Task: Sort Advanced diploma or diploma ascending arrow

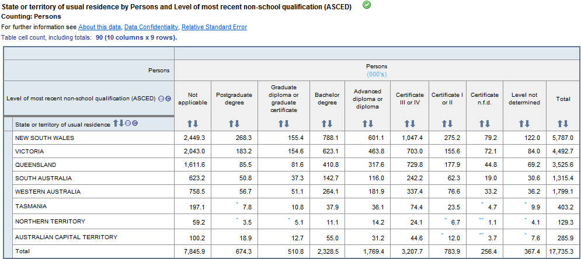Action: point(365,124)
